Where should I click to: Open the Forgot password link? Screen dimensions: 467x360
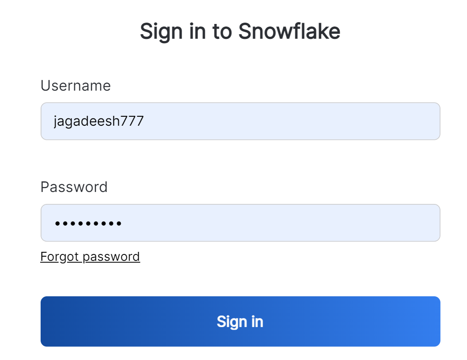(90, 257)
